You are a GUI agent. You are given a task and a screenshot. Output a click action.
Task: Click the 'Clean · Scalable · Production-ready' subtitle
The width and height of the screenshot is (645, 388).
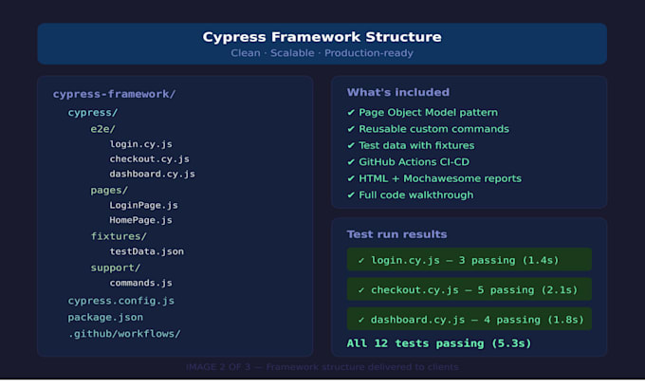click(x=322, y=53)
